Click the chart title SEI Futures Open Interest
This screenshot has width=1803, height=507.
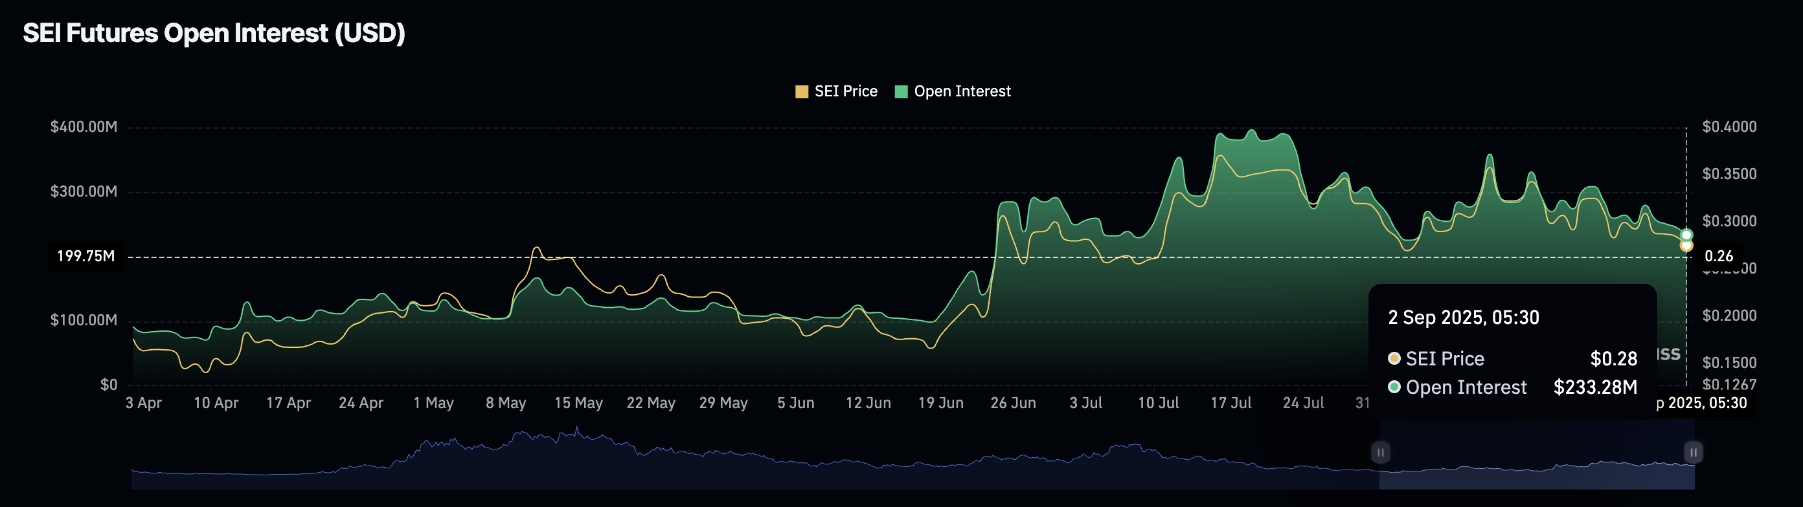(214, 33)
